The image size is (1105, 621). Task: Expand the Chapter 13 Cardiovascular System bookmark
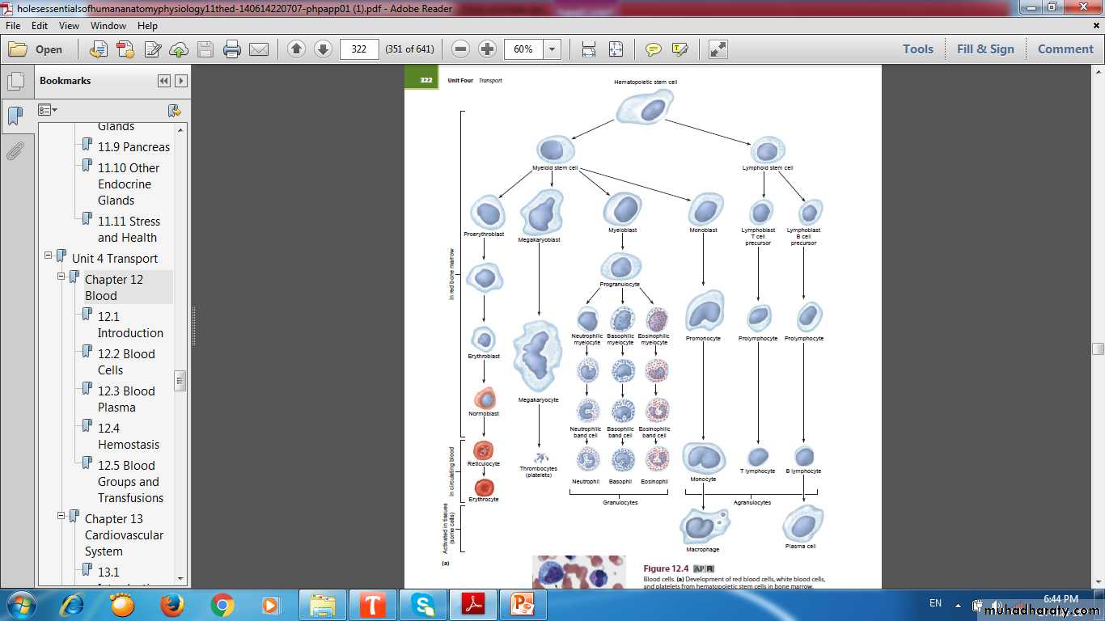point(61,516)
